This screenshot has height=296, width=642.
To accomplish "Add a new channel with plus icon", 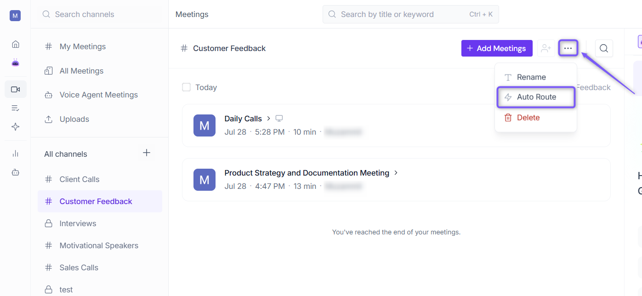I will pos(147,153).
